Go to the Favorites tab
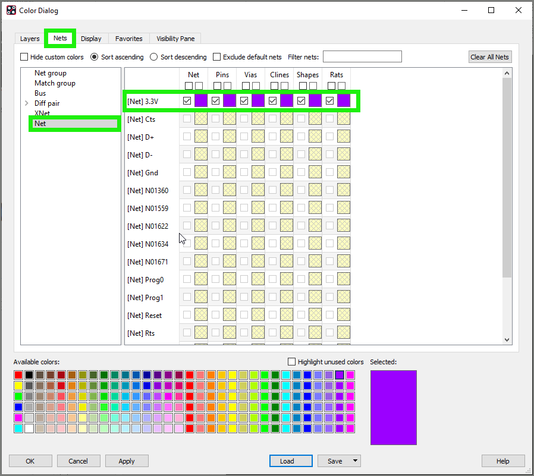Viewport: 534px width, 476px height. (x=128, y=39)
